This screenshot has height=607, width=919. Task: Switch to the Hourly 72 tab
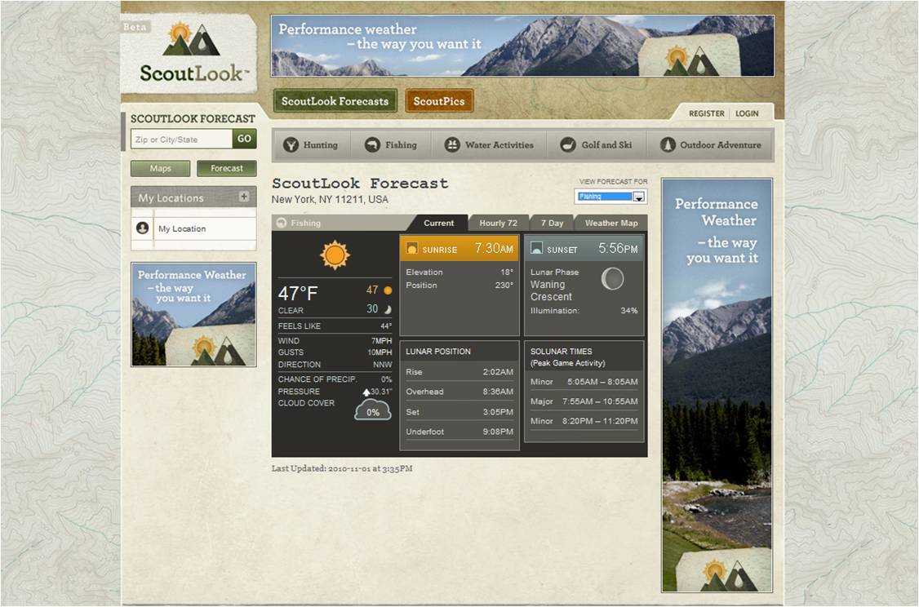coord(498,224)
